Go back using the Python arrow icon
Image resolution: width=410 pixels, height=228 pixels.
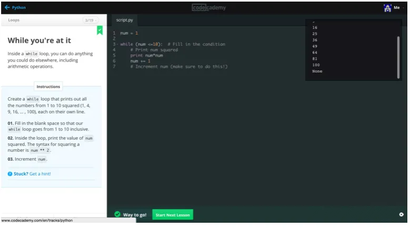click(x=7, y=7)
